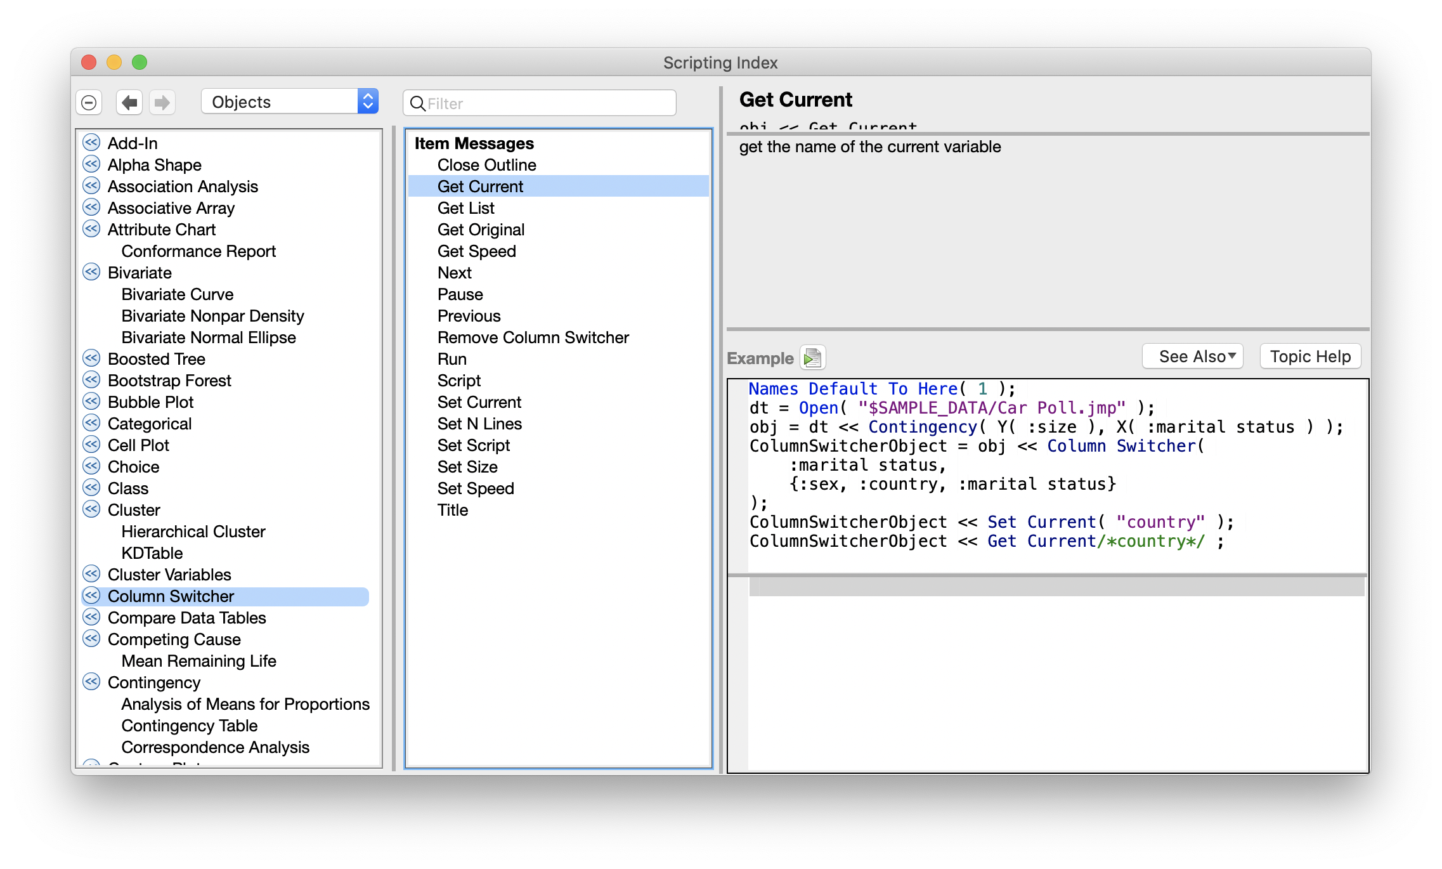Select Remove Column Switcher in Item Messages

(533, 337)
